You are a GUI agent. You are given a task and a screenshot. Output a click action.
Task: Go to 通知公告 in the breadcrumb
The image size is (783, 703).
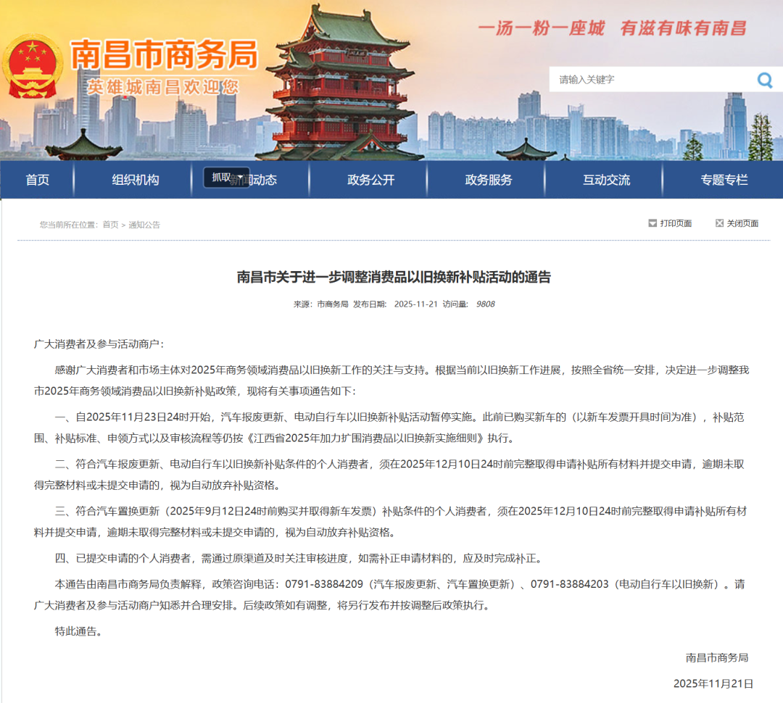point(144,225)
